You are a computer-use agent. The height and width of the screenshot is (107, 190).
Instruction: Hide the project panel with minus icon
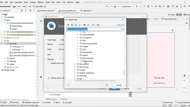point(34,11)
